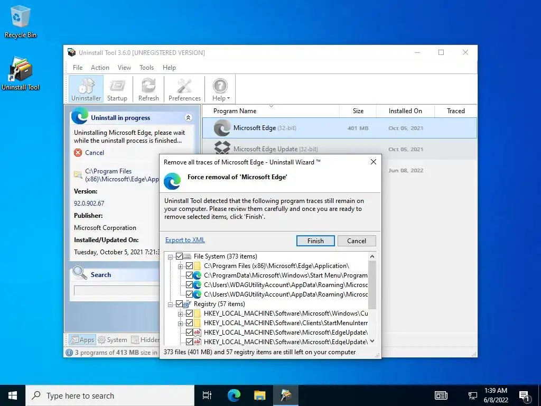Select the Uninstall Tool desktop shortcut

[21, 73]
